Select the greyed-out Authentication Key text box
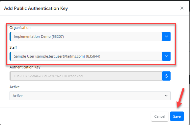 click(86, 76)
